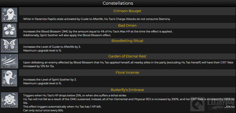This screenshot has width=236, height=113.
Task: Click the Bad Omen constellation title
Action: [x=127, y=26]
